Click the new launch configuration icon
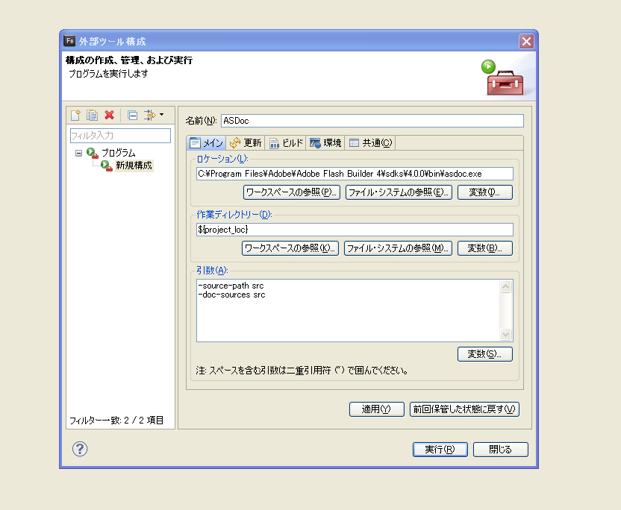621x510 pixels. point(75,115)
